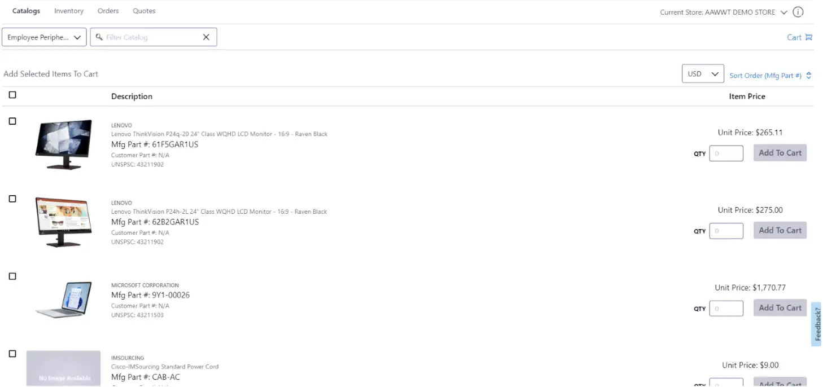Click Add Selected Items To Cart
Screen dimensions: 823x387
coord(51,74)
